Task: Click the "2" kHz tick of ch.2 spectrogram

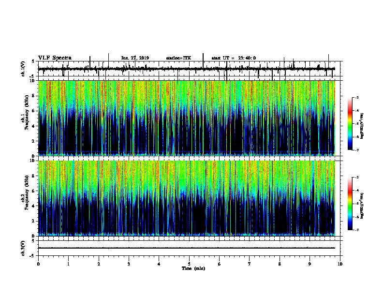Action: click(34, 221)
